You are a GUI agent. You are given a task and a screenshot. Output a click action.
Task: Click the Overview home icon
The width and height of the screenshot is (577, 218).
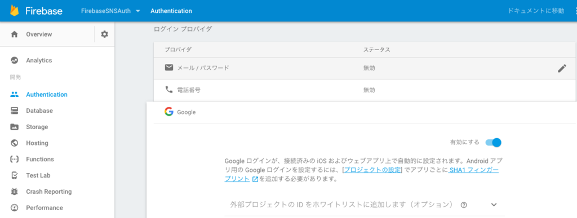tap(14, 34)
